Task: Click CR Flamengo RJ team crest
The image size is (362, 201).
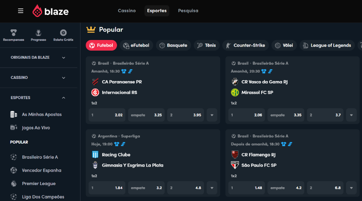Action: coord(235,155)
